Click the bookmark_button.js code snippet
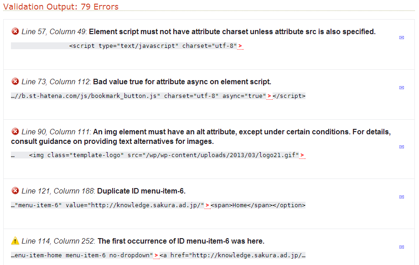This screenshot has height=265, width=419. click(x=158, y=96)
